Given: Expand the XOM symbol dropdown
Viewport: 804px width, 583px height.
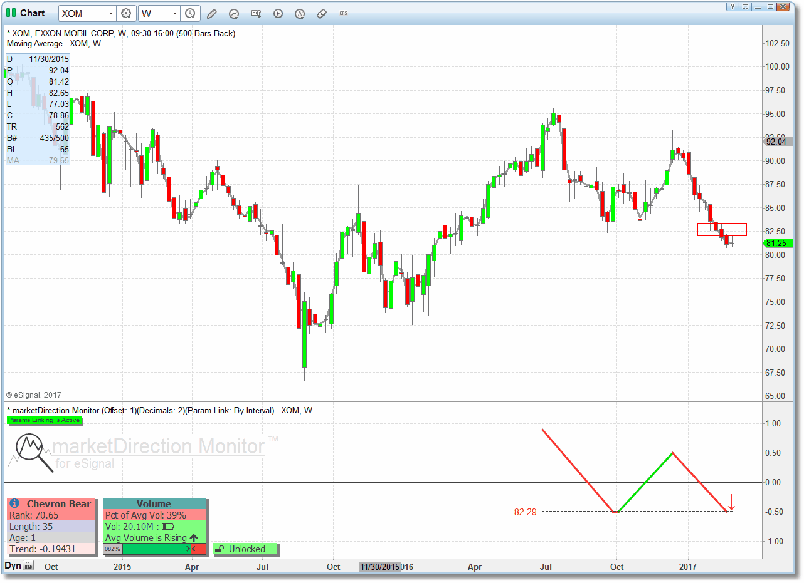Looking at the screenshot, I should (x=111, y=13).
